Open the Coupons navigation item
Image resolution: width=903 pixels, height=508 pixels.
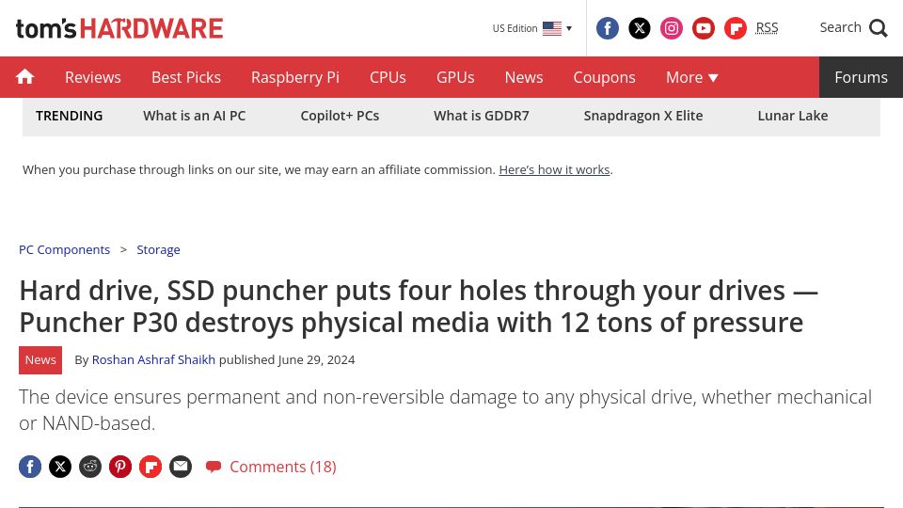pyautogui.click(x=604, y=77)
